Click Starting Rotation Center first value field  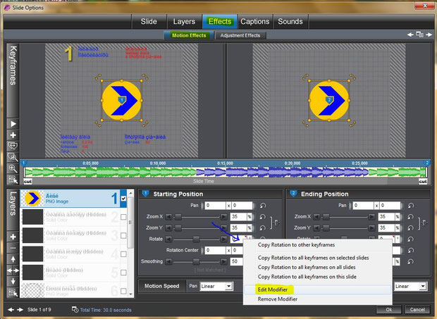(215, 250)
